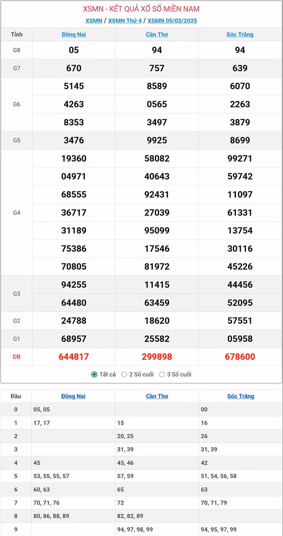Open the XSMN 05/03/2025 link
The height and width of the screenshot is (536, 283).
click(x=172, y=21)
